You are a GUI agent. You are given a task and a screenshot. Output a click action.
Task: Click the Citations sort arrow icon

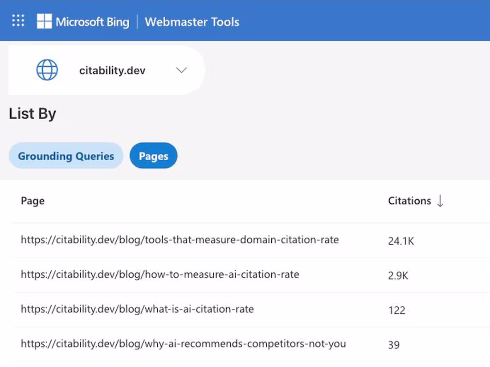(440, 201)
